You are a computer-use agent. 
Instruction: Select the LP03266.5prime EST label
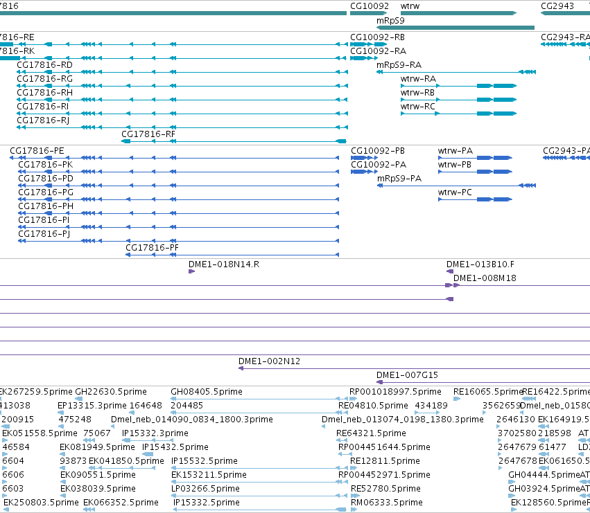pos(205,489)
